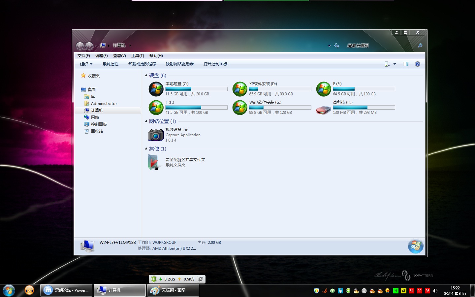Click the Show desktop strip beside clock
This screenshot has height=297, width=475.
(x=473, y=291)
